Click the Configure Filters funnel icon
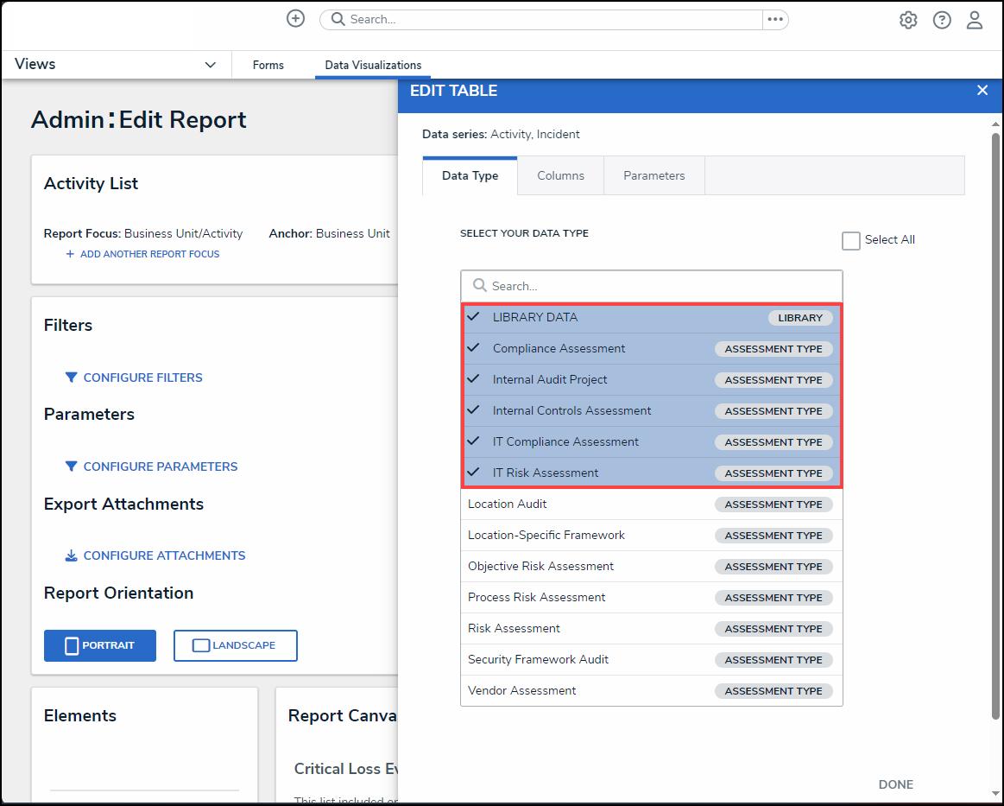Viewport: 1004px width, 806px height. click(x=72, y=378)
